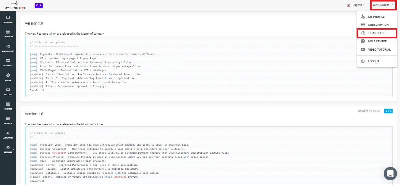Click the My Profile user icon

363,17
